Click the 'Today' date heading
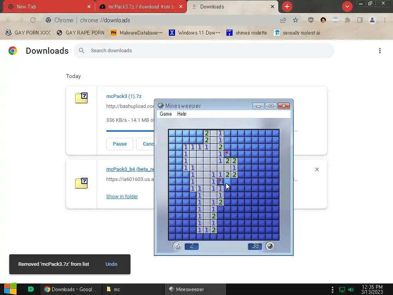Viewport: 393px width, 295px height. point(73,76)
